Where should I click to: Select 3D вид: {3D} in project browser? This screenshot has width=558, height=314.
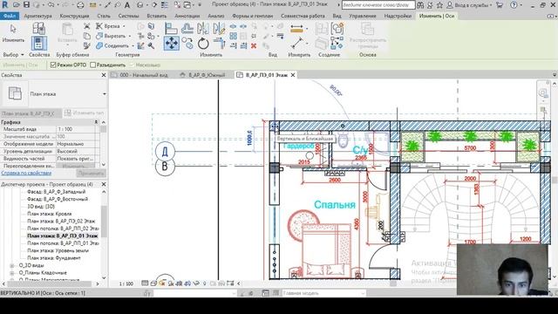tap(41, 207)
